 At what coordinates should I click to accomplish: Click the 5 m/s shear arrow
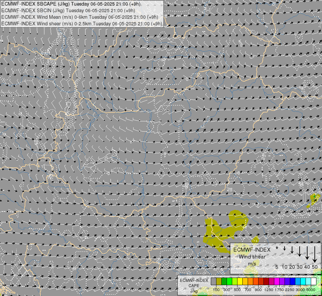(277, 248)
